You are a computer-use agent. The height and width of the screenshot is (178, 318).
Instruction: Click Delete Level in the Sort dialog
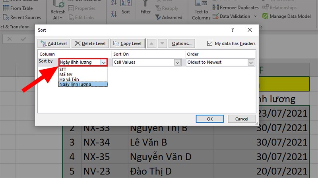click(x=90, y=44)
